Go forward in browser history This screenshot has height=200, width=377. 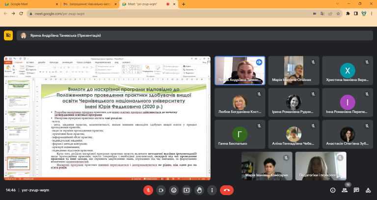pyautogui.click(x=13, y=14)
